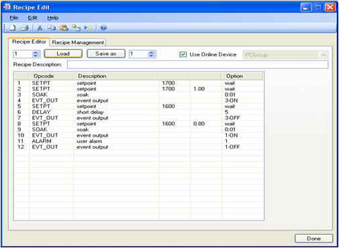The image size is (339, 248).
Task: Click the 1-OFF option in step 12
Action: (232, 147)
